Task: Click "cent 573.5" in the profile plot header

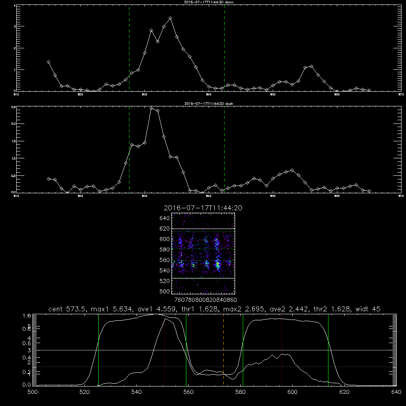Action: [67, 309]
